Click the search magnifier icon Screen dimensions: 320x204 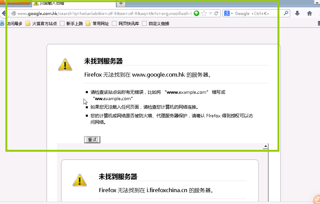(286, 13)
